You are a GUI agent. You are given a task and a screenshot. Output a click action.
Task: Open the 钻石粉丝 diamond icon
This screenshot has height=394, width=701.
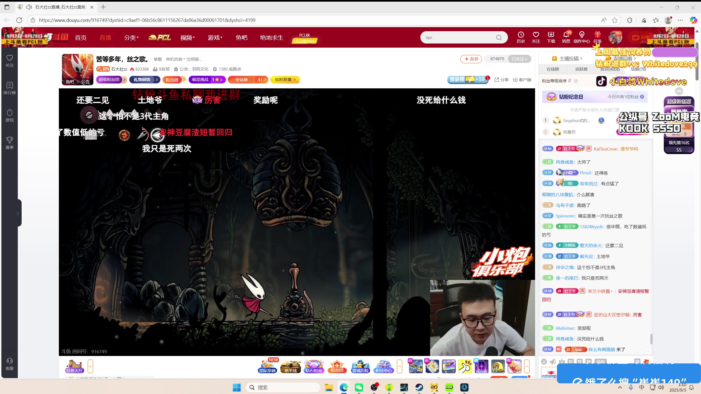[314, 366]
